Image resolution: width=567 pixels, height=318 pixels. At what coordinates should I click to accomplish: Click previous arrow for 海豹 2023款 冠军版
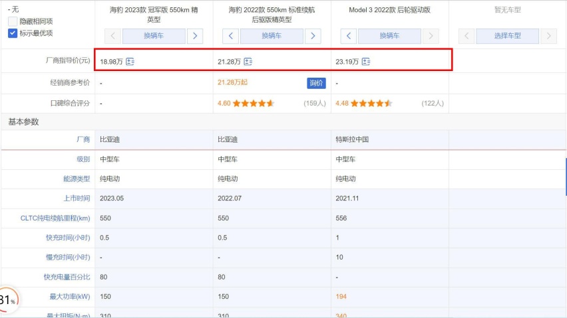(113, 36)
